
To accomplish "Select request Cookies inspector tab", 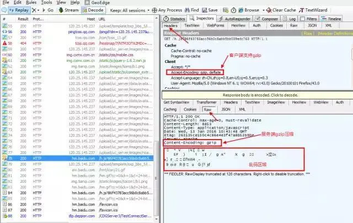I will click(x=276, y=25).
